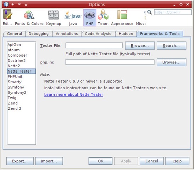
Task: Click the plus icon in the title bar
Action: (13, 4)
